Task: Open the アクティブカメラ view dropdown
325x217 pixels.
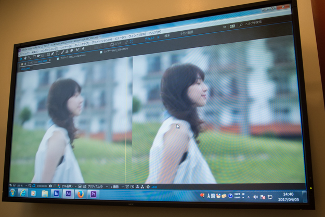Action: [97, 186]
